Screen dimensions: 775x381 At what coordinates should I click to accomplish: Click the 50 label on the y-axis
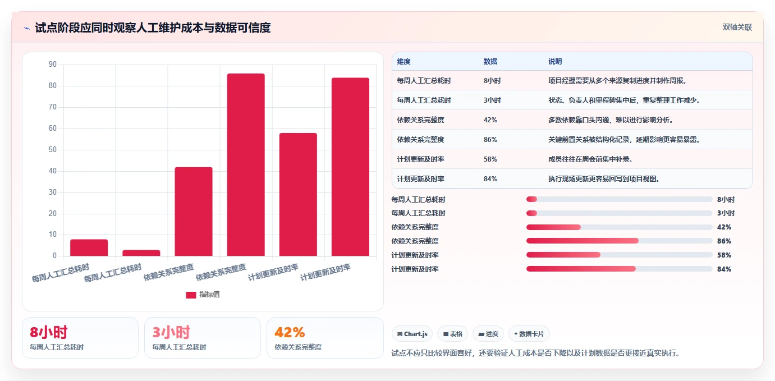click(x=53, y=150)
